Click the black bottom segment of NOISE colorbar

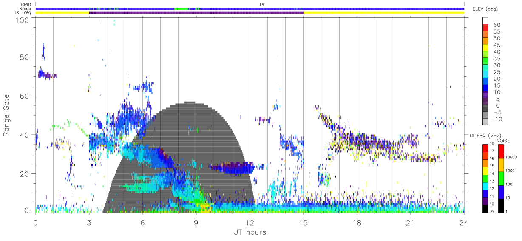click(x=500, y=205)
